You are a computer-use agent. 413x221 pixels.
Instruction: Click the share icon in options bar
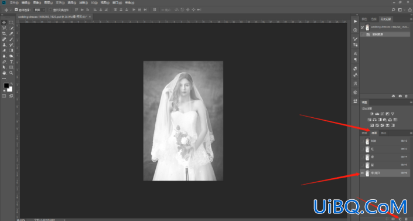coord(410,10)
